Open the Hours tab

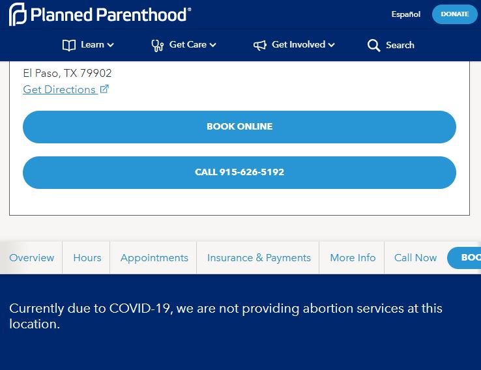[x=87, y=257]
